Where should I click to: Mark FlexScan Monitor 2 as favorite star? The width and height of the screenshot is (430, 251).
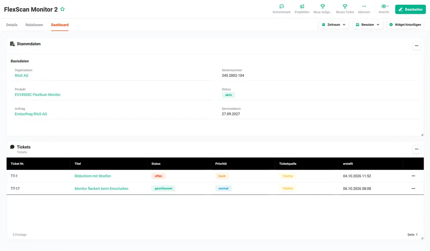click(x=63, y=9)
